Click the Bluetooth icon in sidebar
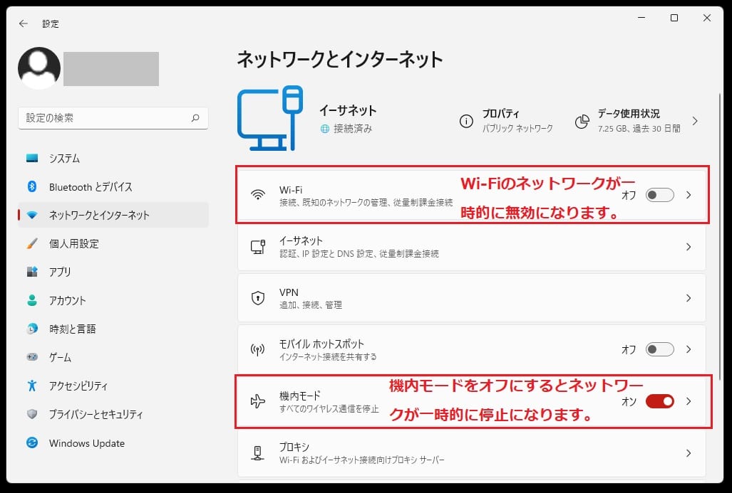The height and width of the screenshot is (493, 732). click(x=32, y=187)
